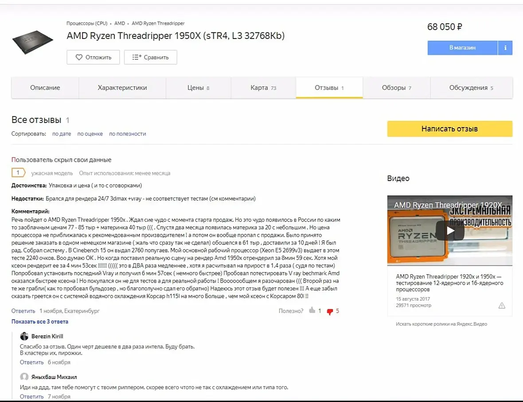Click the ужасная модель rating label
This screenshot has width=523, height=402.
tap(52, 173)
